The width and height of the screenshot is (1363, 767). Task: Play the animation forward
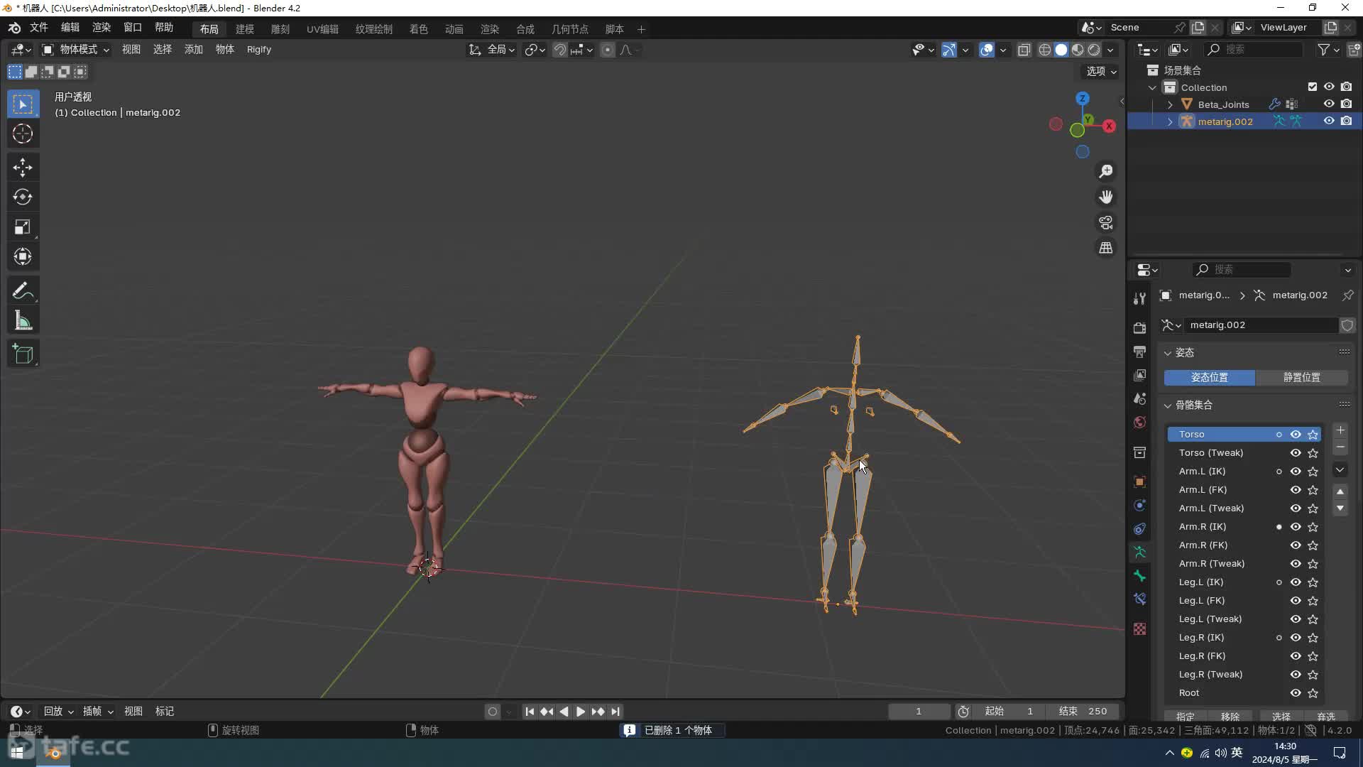point(581,712)
